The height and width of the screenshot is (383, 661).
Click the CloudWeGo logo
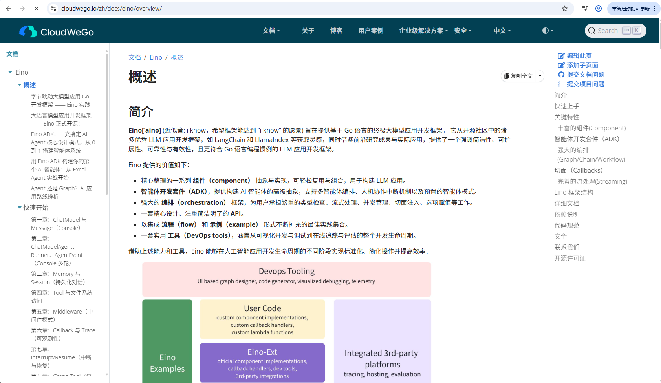pyautogui.click(x=57, y=31)
